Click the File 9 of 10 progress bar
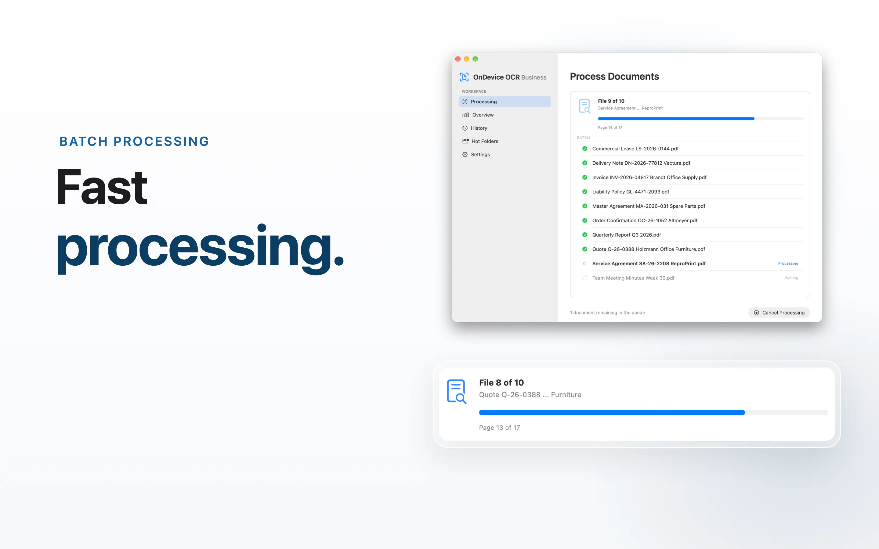Image resolution: width=879 pixels, height=549 pixels. (701, 119)
